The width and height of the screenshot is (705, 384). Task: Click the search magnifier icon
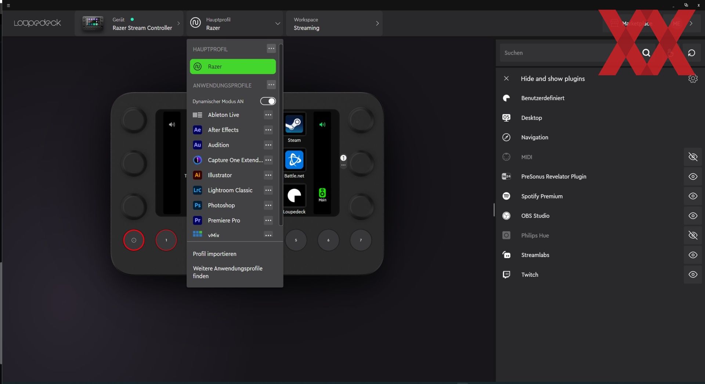point(646,53)
